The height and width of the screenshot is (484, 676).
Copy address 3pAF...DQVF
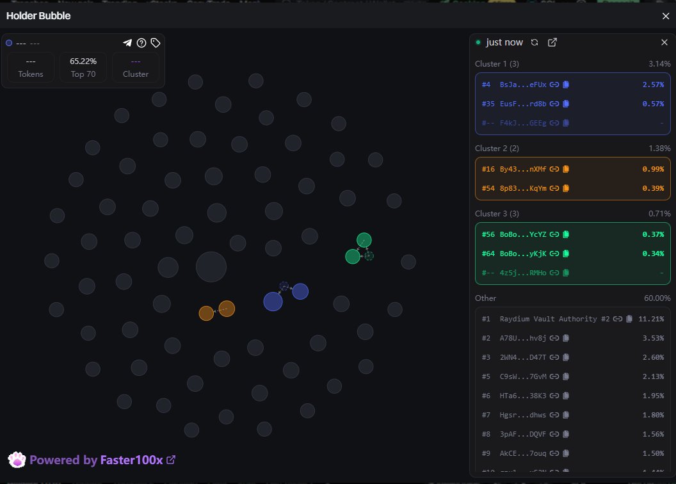(x=566, y=434)
